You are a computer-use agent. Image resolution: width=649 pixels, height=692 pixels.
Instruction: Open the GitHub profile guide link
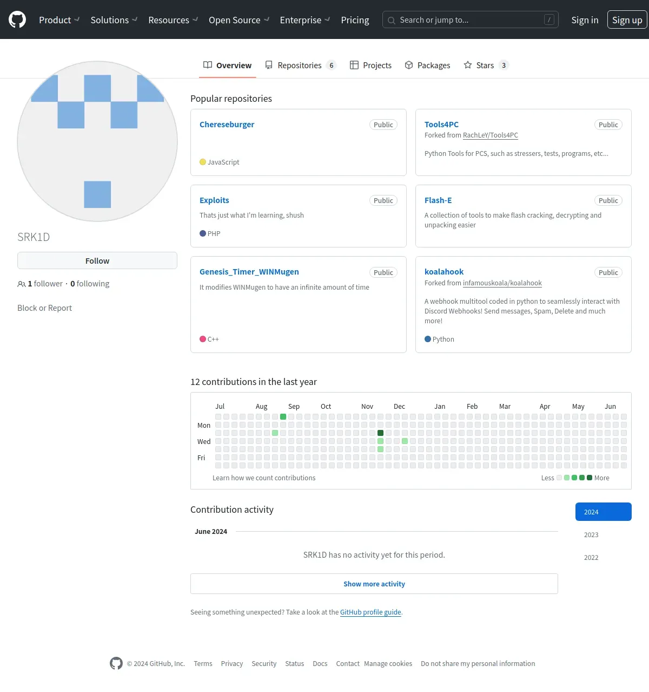point(370,612)
